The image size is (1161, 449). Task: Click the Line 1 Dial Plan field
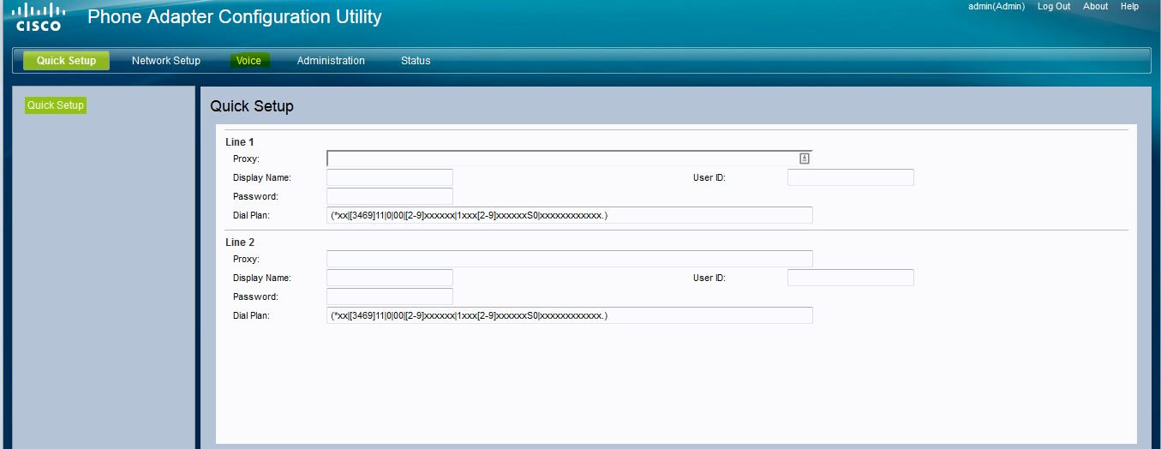[570, 215]
